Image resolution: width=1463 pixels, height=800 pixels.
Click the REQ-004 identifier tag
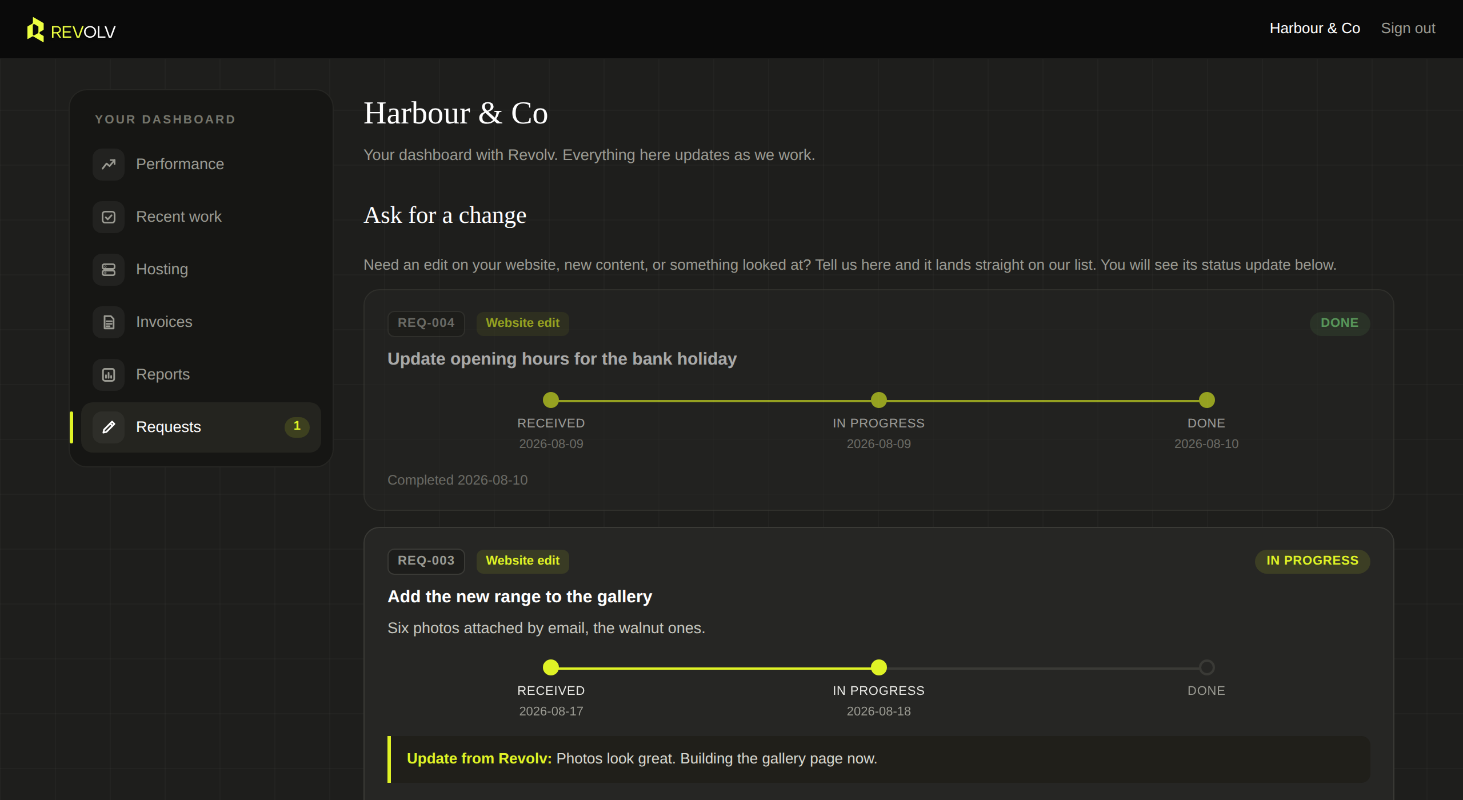(x=426, y=323)
